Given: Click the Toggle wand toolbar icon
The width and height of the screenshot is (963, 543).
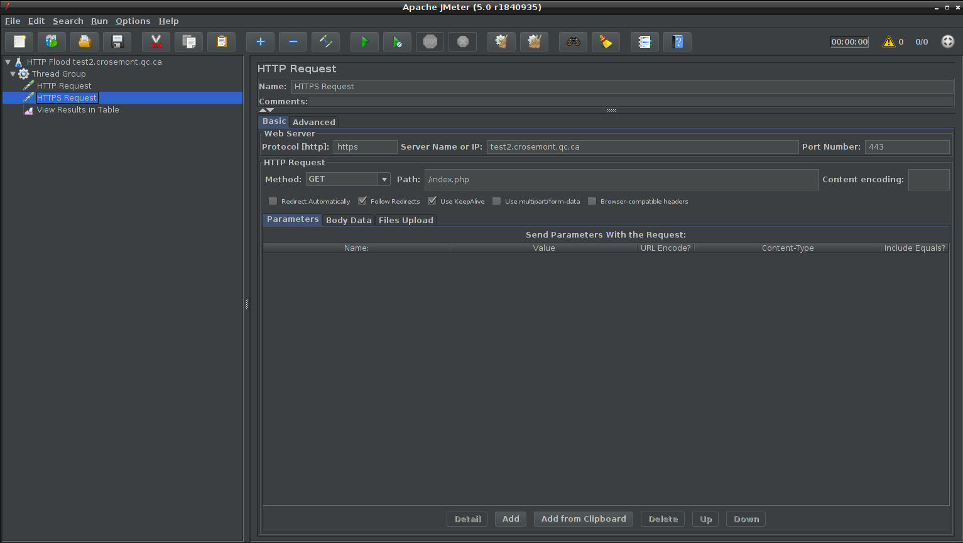Looking at the screenshot, I should click(x=325, y=42).
